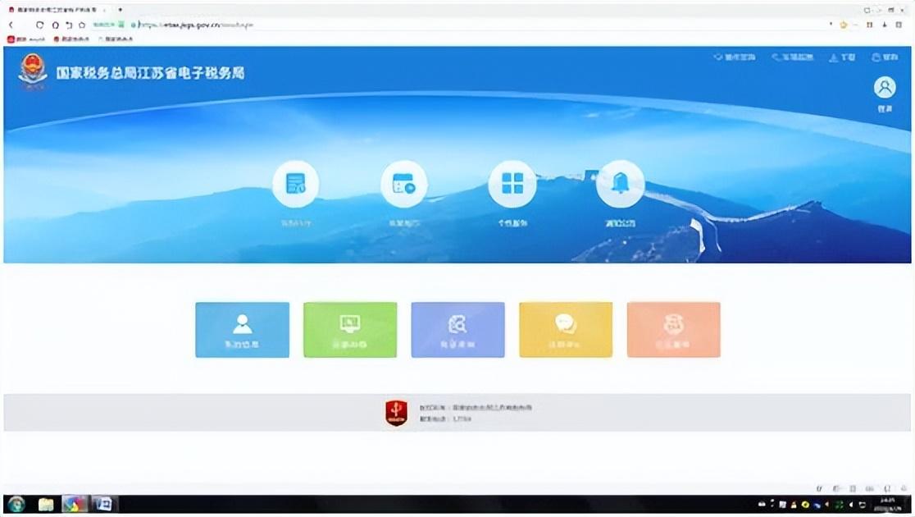Open the four-square grid services icon

[512, 184]
